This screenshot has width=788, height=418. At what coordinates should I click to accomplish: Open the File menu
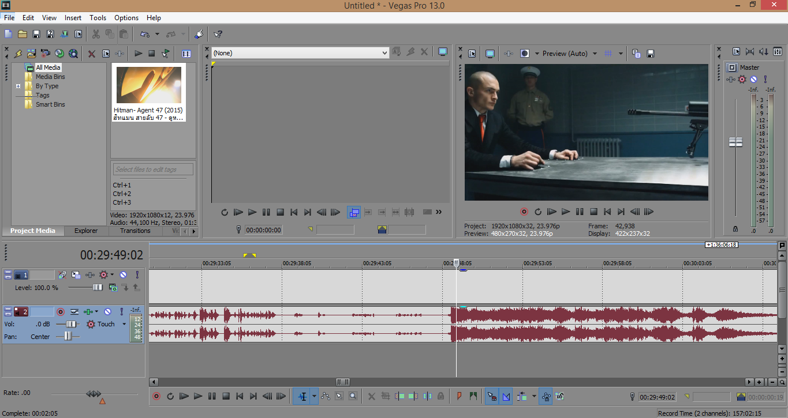tap(9, 18)
